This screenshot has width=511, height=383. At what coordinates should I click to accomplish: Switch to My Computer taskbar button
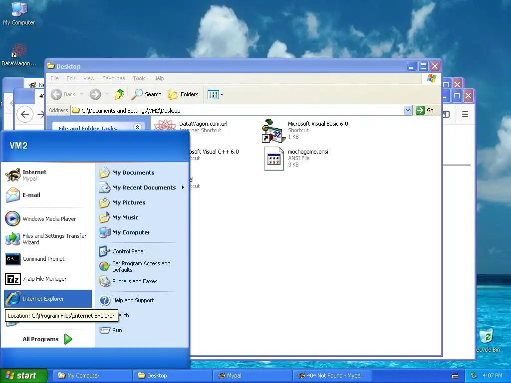92,376
